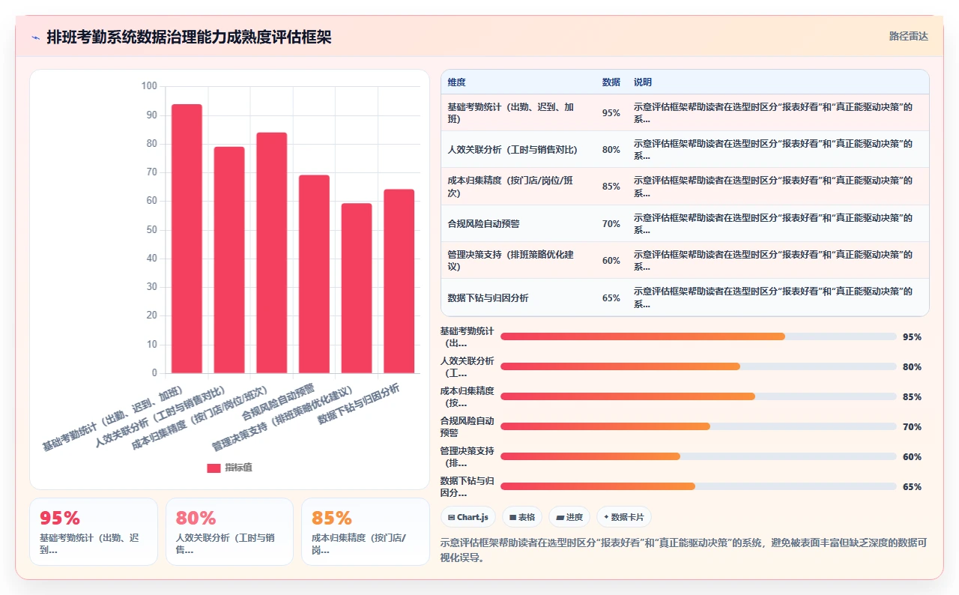
Task: Open the 80% 人效关联分析 data card
Action: [229, 531]
